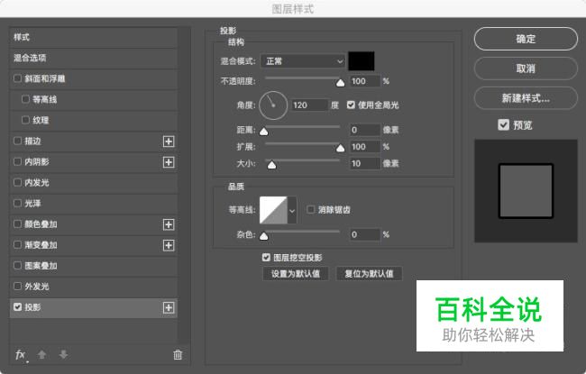
Task: Add another 颜色叠加 effect with plus icon
Action: click(169, 224)
